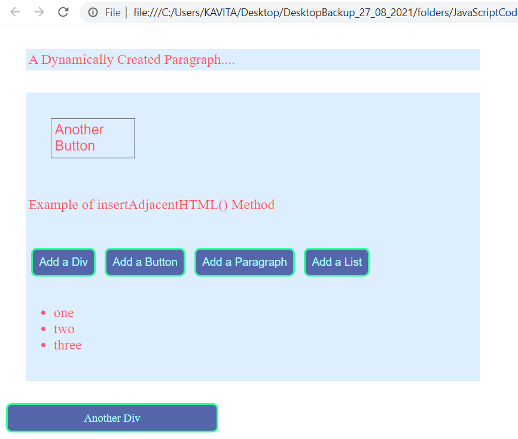Click the browser back arrow
518x439 pixels.
(x=14, y=12)
